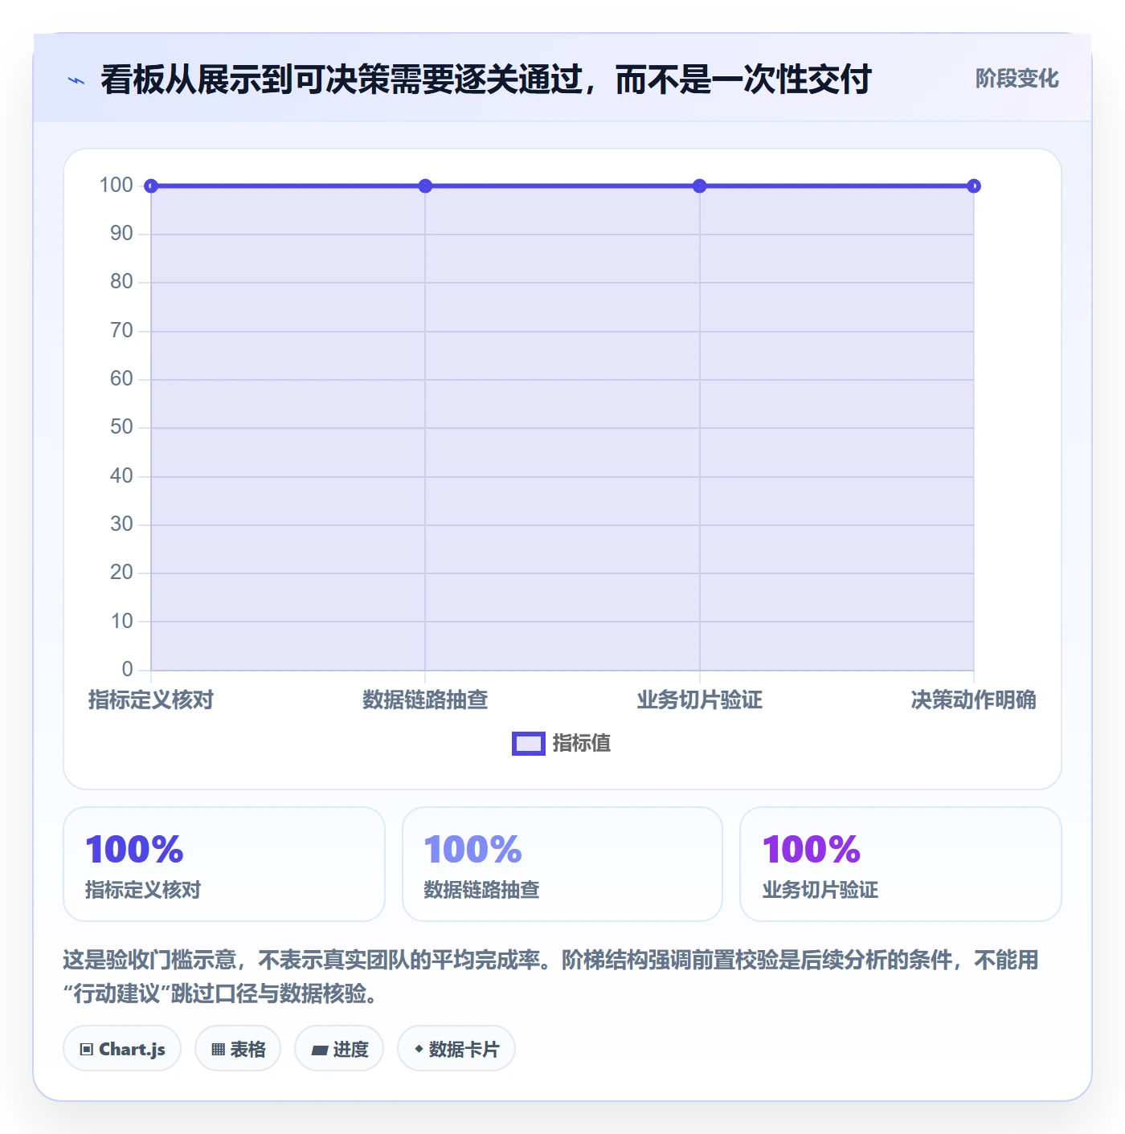
Task: Open the 100% 指标定义核对 stat card
Action: (x=224, y=864)
